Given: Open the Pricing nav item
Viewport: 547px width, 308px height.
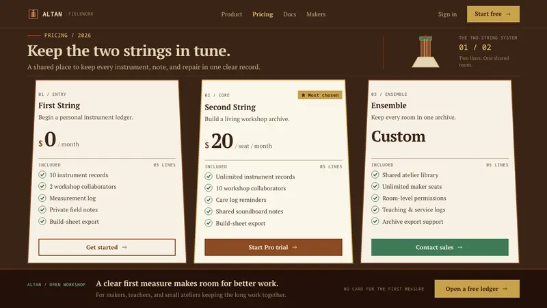Looking at the screenshot, I should [263, 14].
